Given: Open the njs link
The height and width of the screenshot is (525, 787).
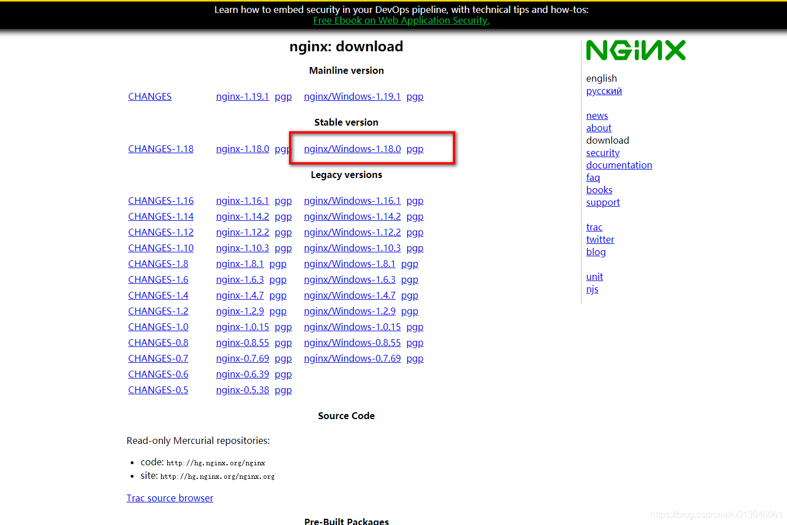Looking at the screenshot, I should point(592,289).
